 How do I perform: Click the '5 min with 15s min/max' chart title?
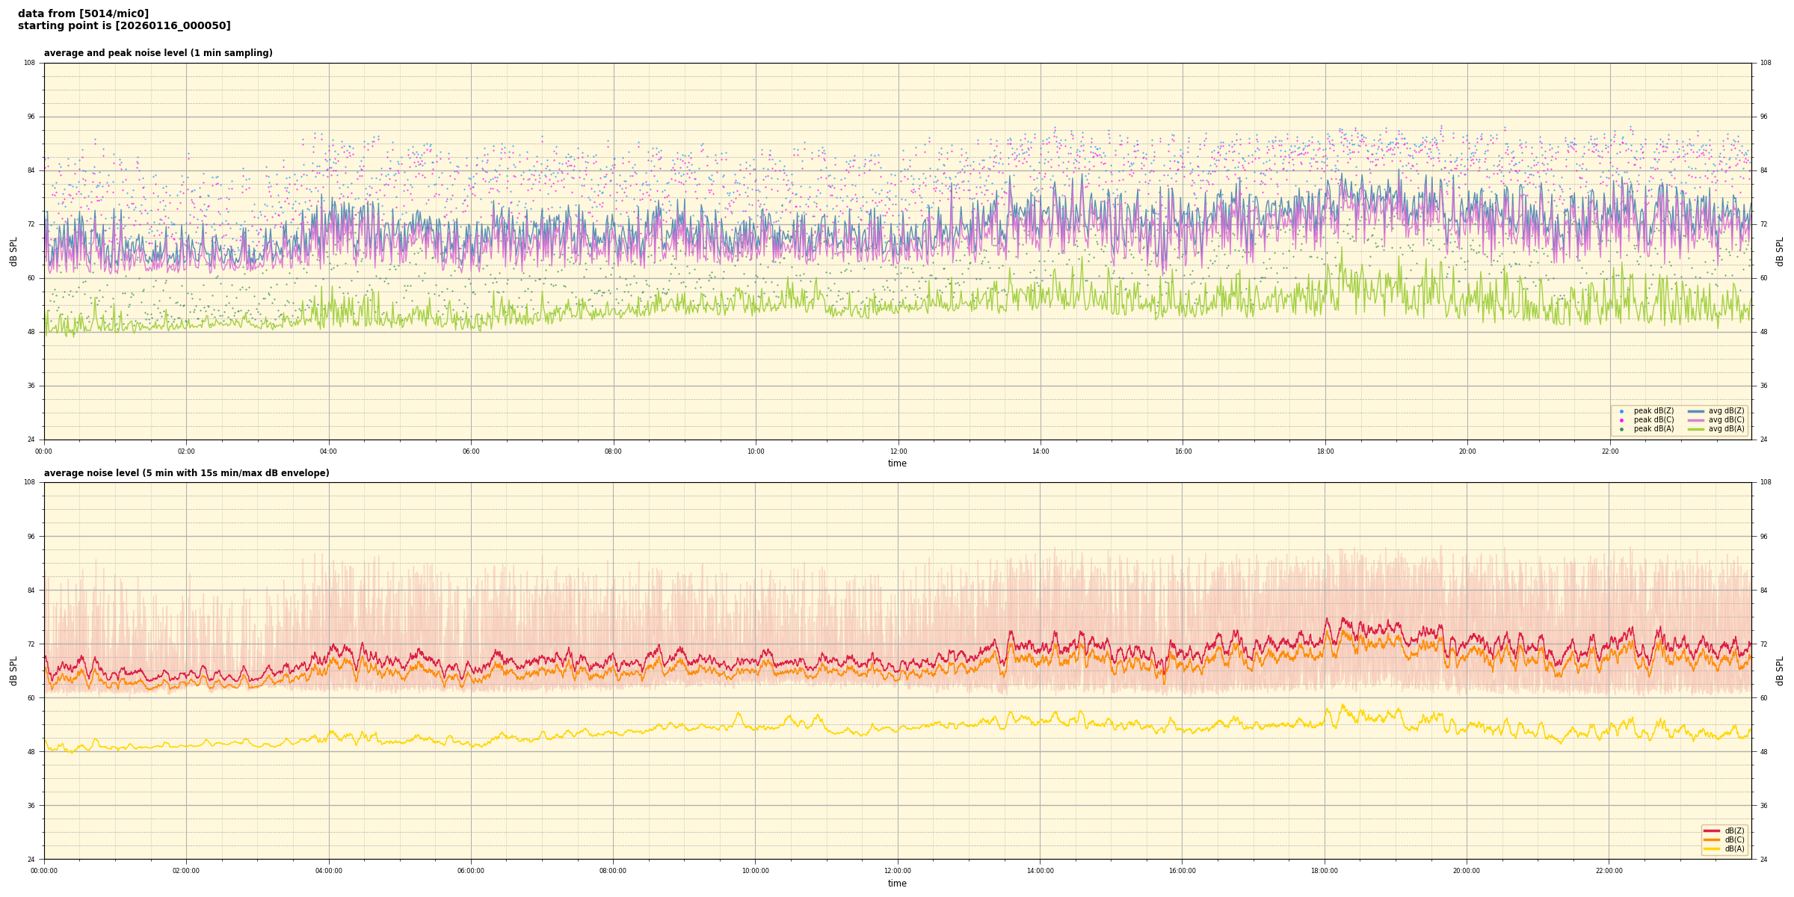[x=186, y=473]
